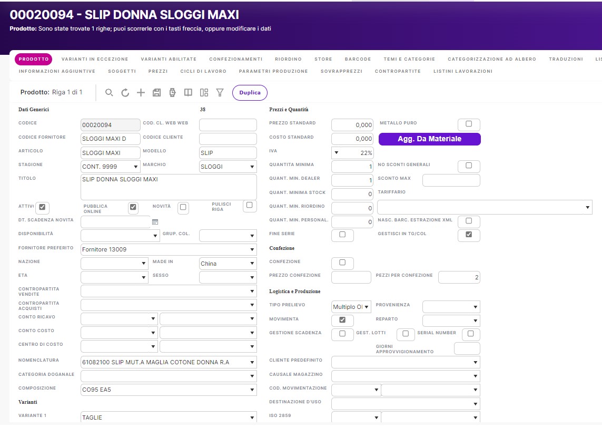Viewport: 602px width, 427px height.
Task: Click the refresh icon in product toolbar
Action: point(125,93)
